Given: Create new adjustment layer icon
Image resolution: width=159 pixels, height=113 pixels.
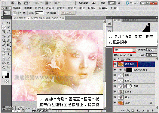Looking at the screenshot, I should point(138,111).
